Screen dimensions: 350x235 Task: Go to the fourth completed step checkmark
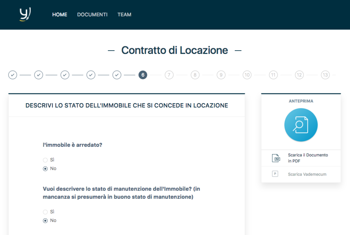pyautogui.click(x=91, y=75)
